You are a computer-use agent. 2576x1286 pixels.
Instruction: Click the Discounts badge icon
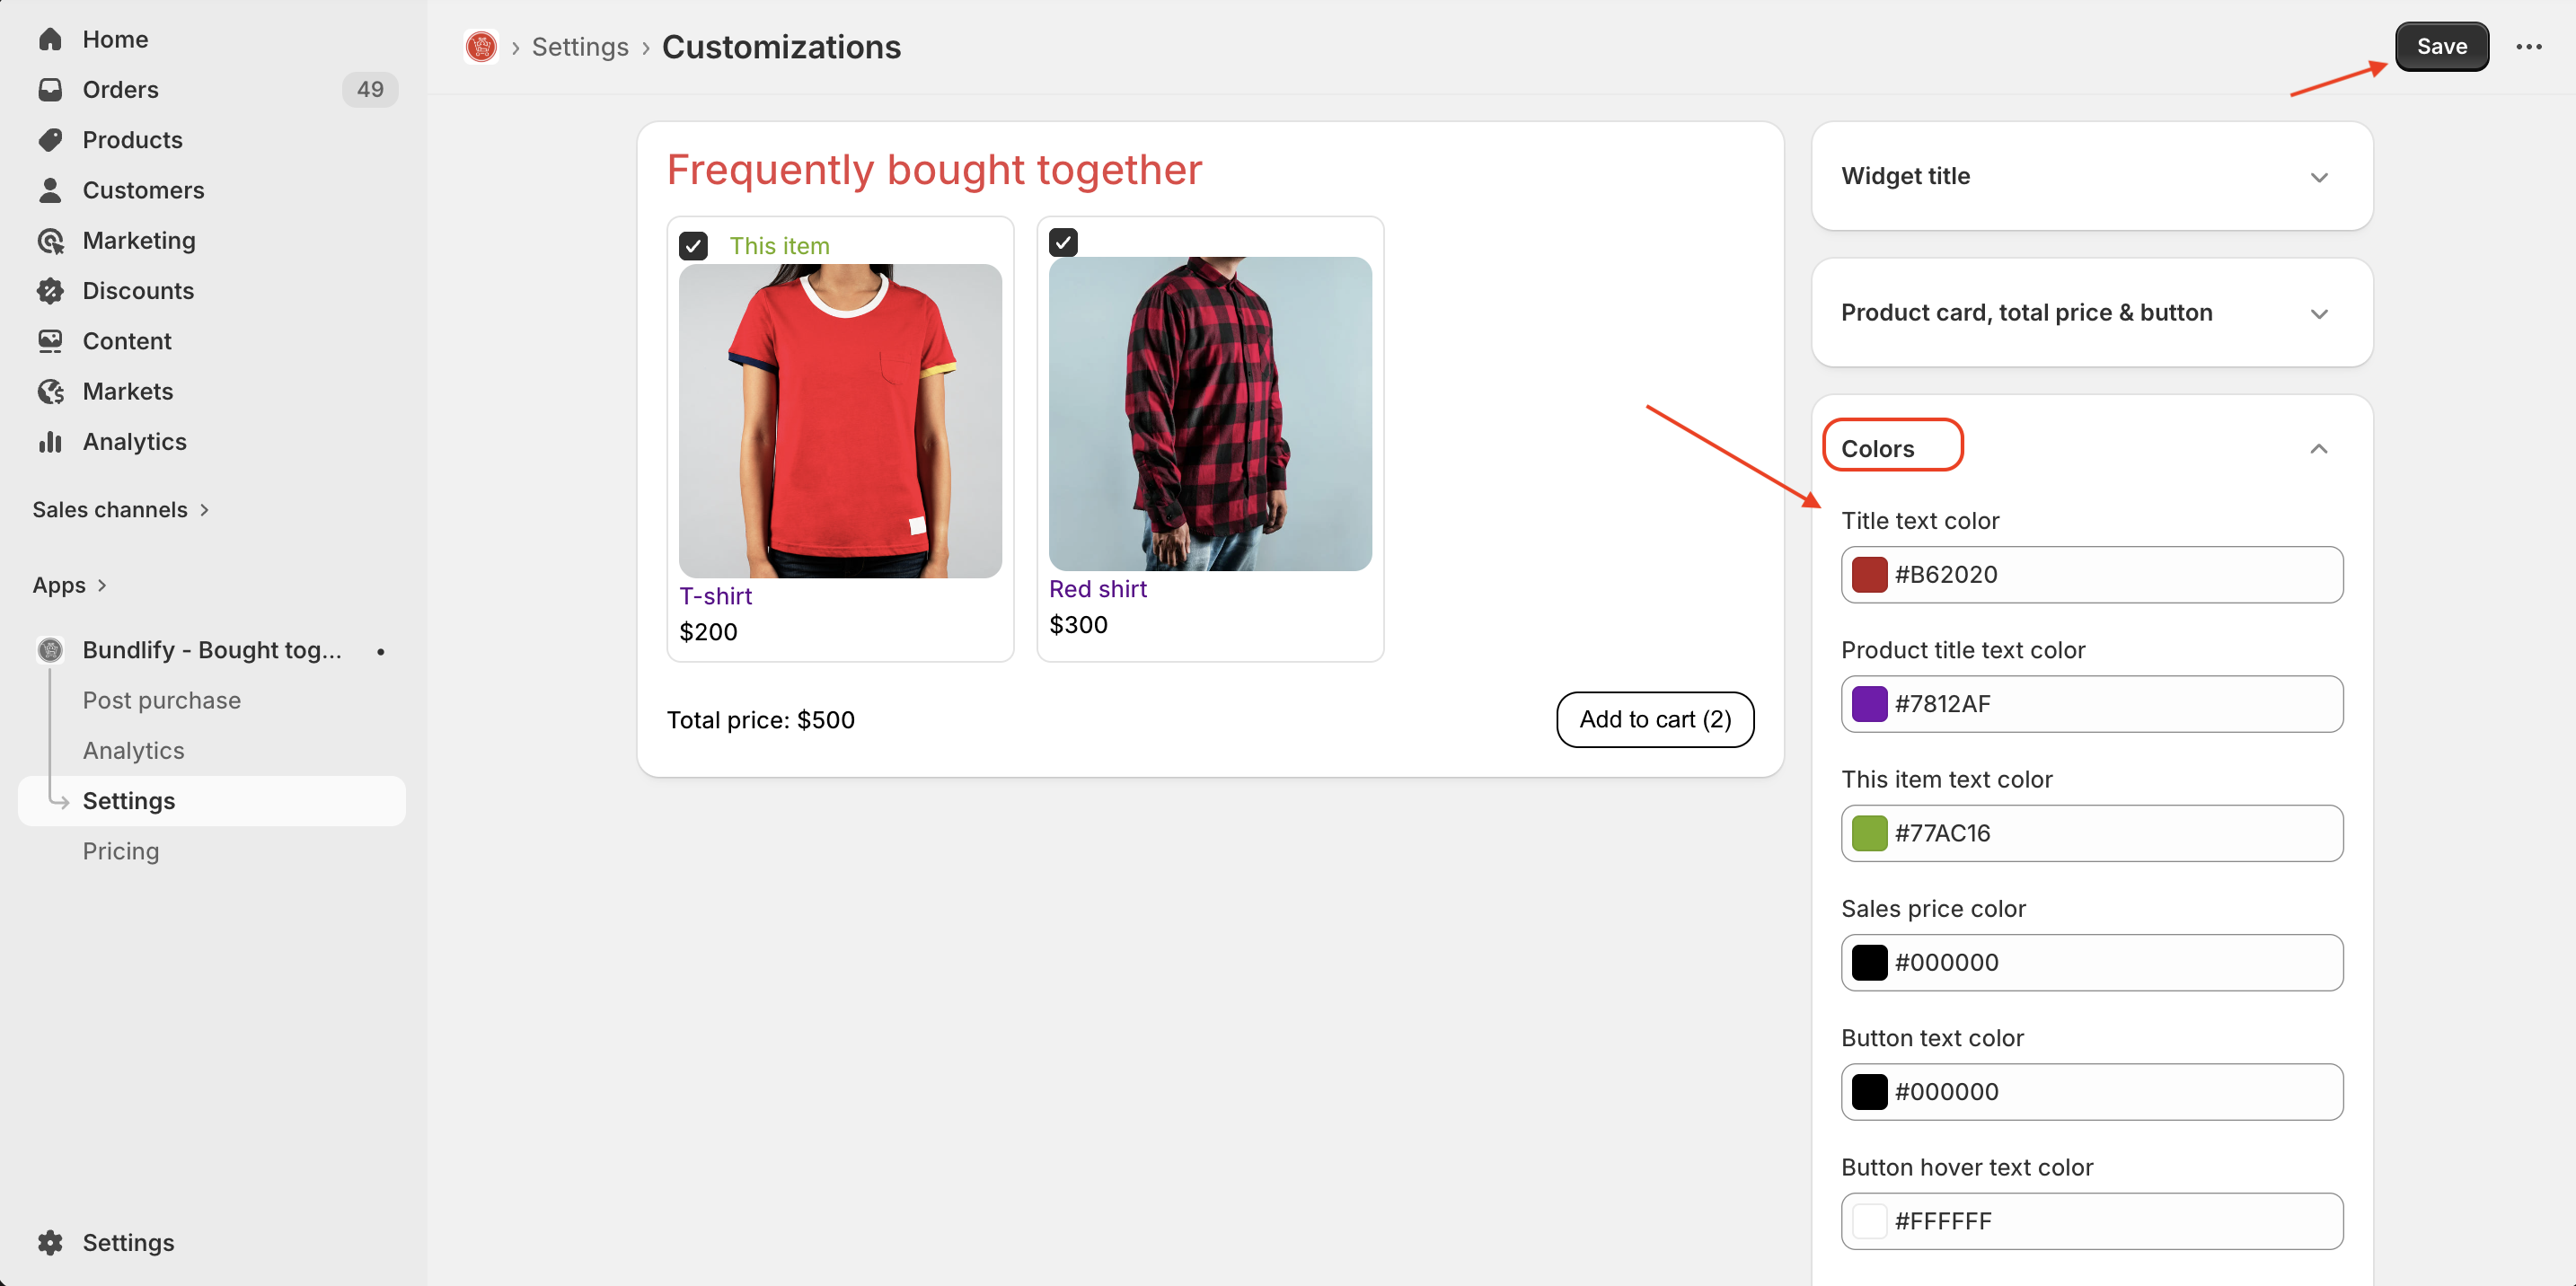pyautogui.click(x=50, y=291)
